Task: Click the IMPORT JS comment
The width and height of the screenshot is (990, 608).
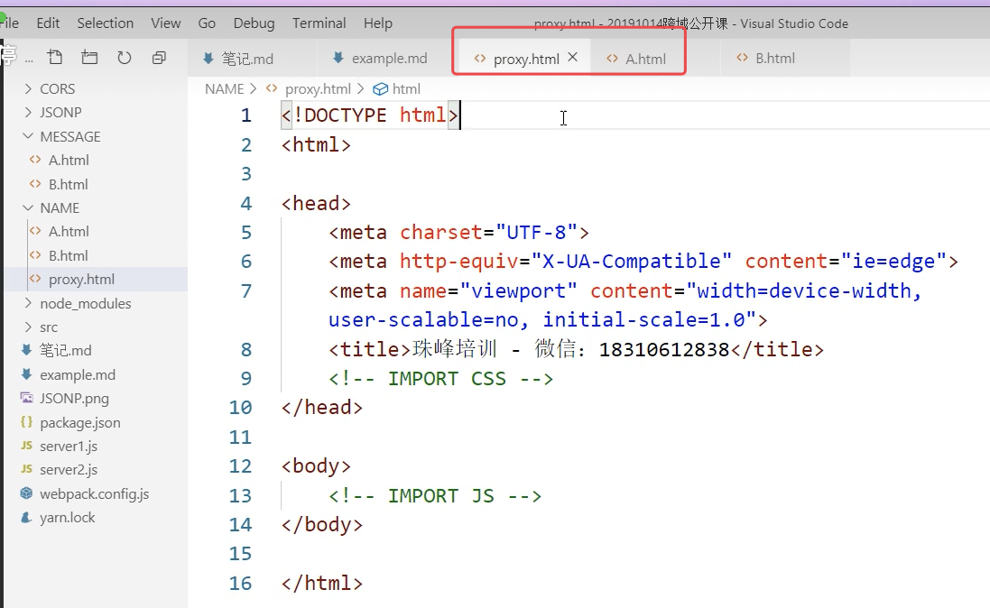Action: [x=434, y=495]
